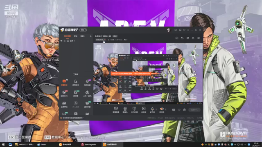The width and height of the screenshot is (262, 147).
Task: Expand the speaker options arrow
Action: [x=165, y=109]
